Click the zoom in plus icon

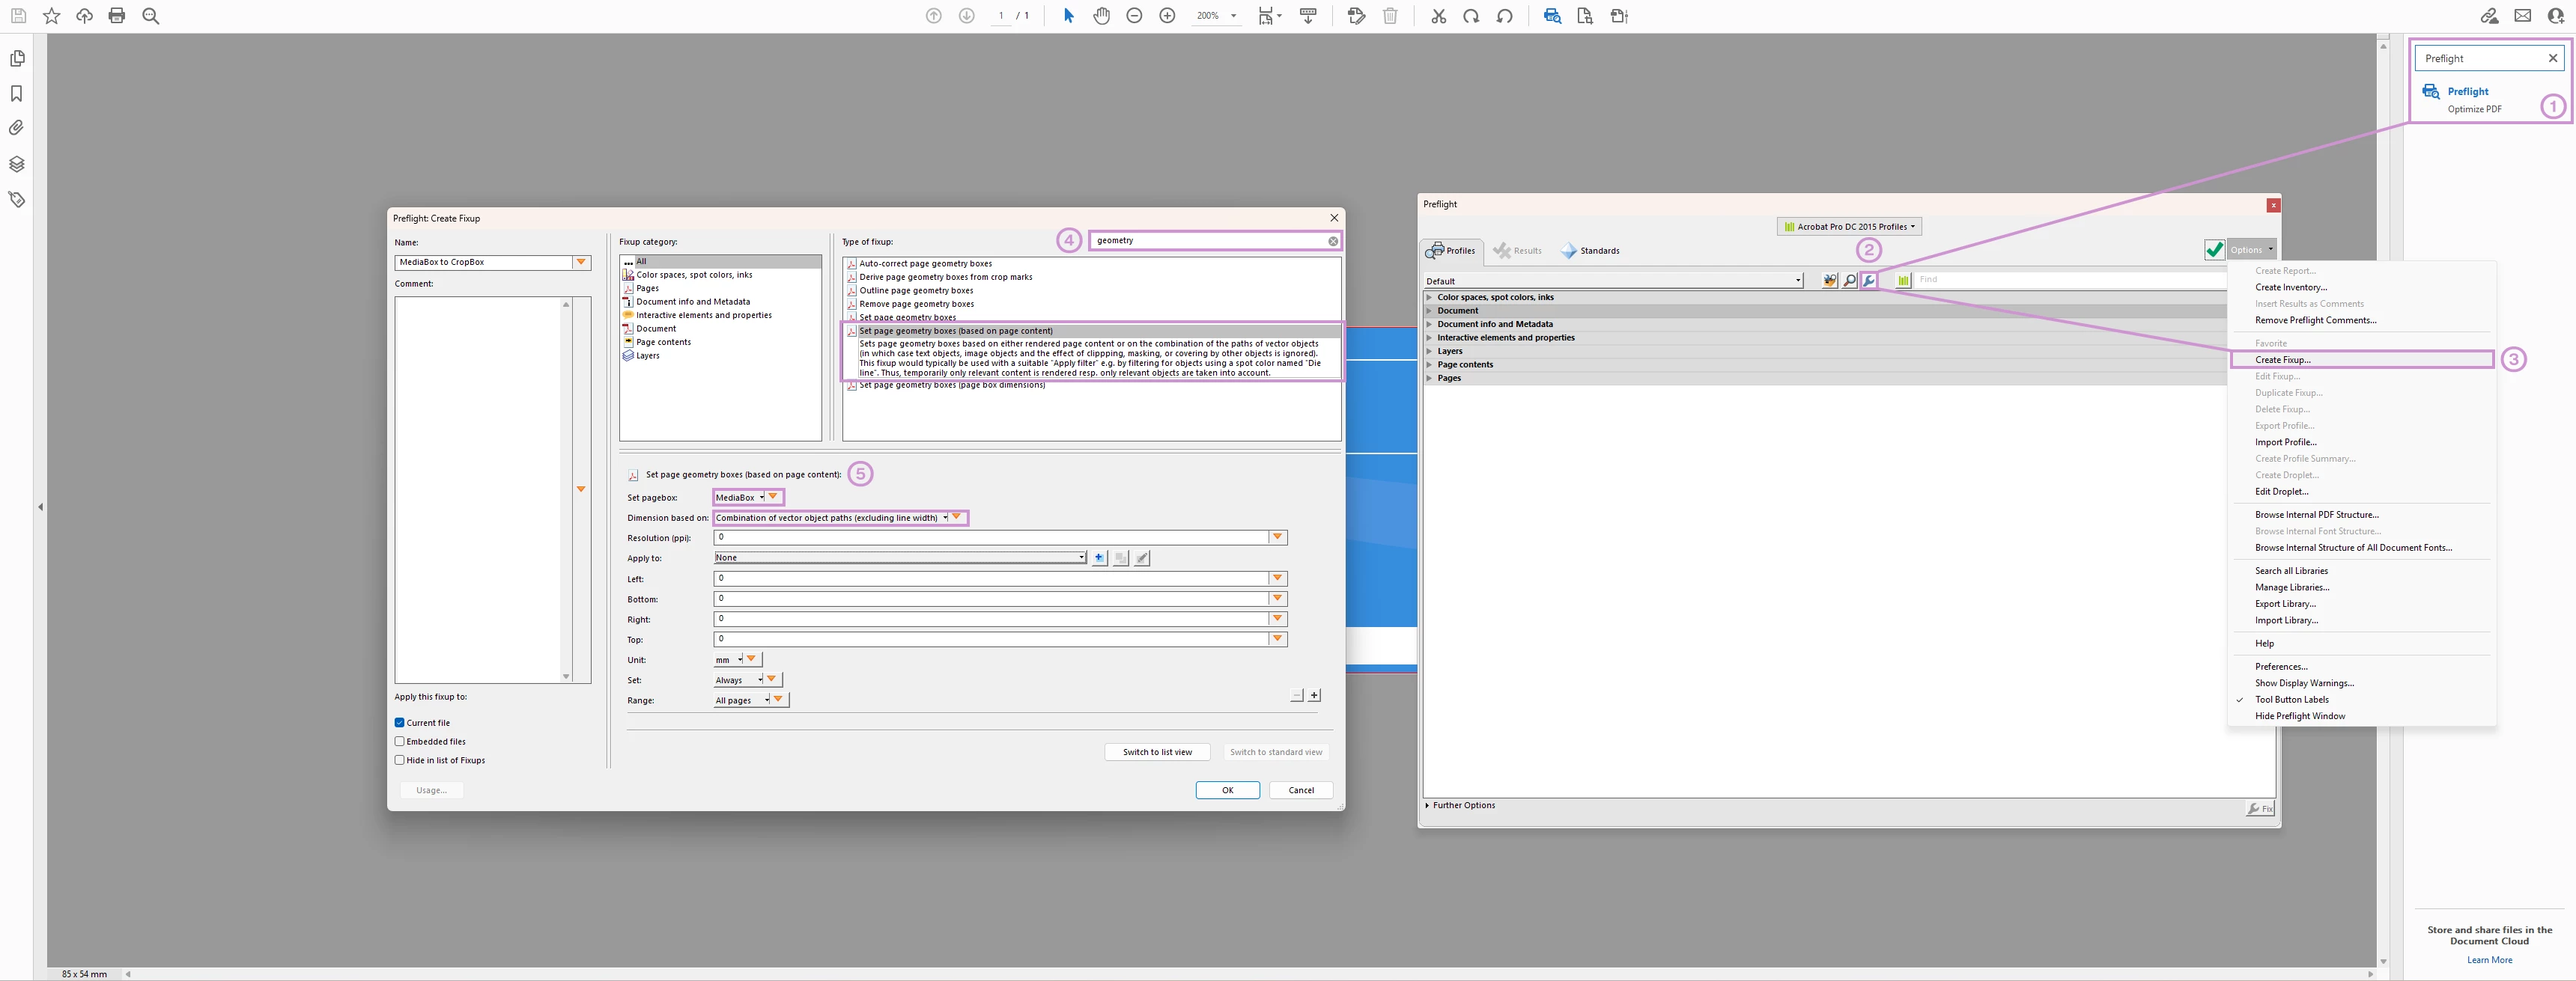1167,16
